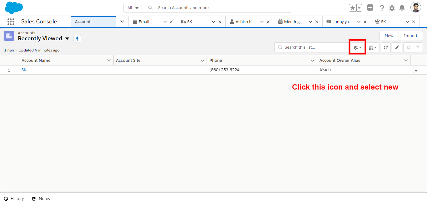The image size is (427, 205).
Task: Open Account Site column actions chevron
Action: click(x=203, y=61)
